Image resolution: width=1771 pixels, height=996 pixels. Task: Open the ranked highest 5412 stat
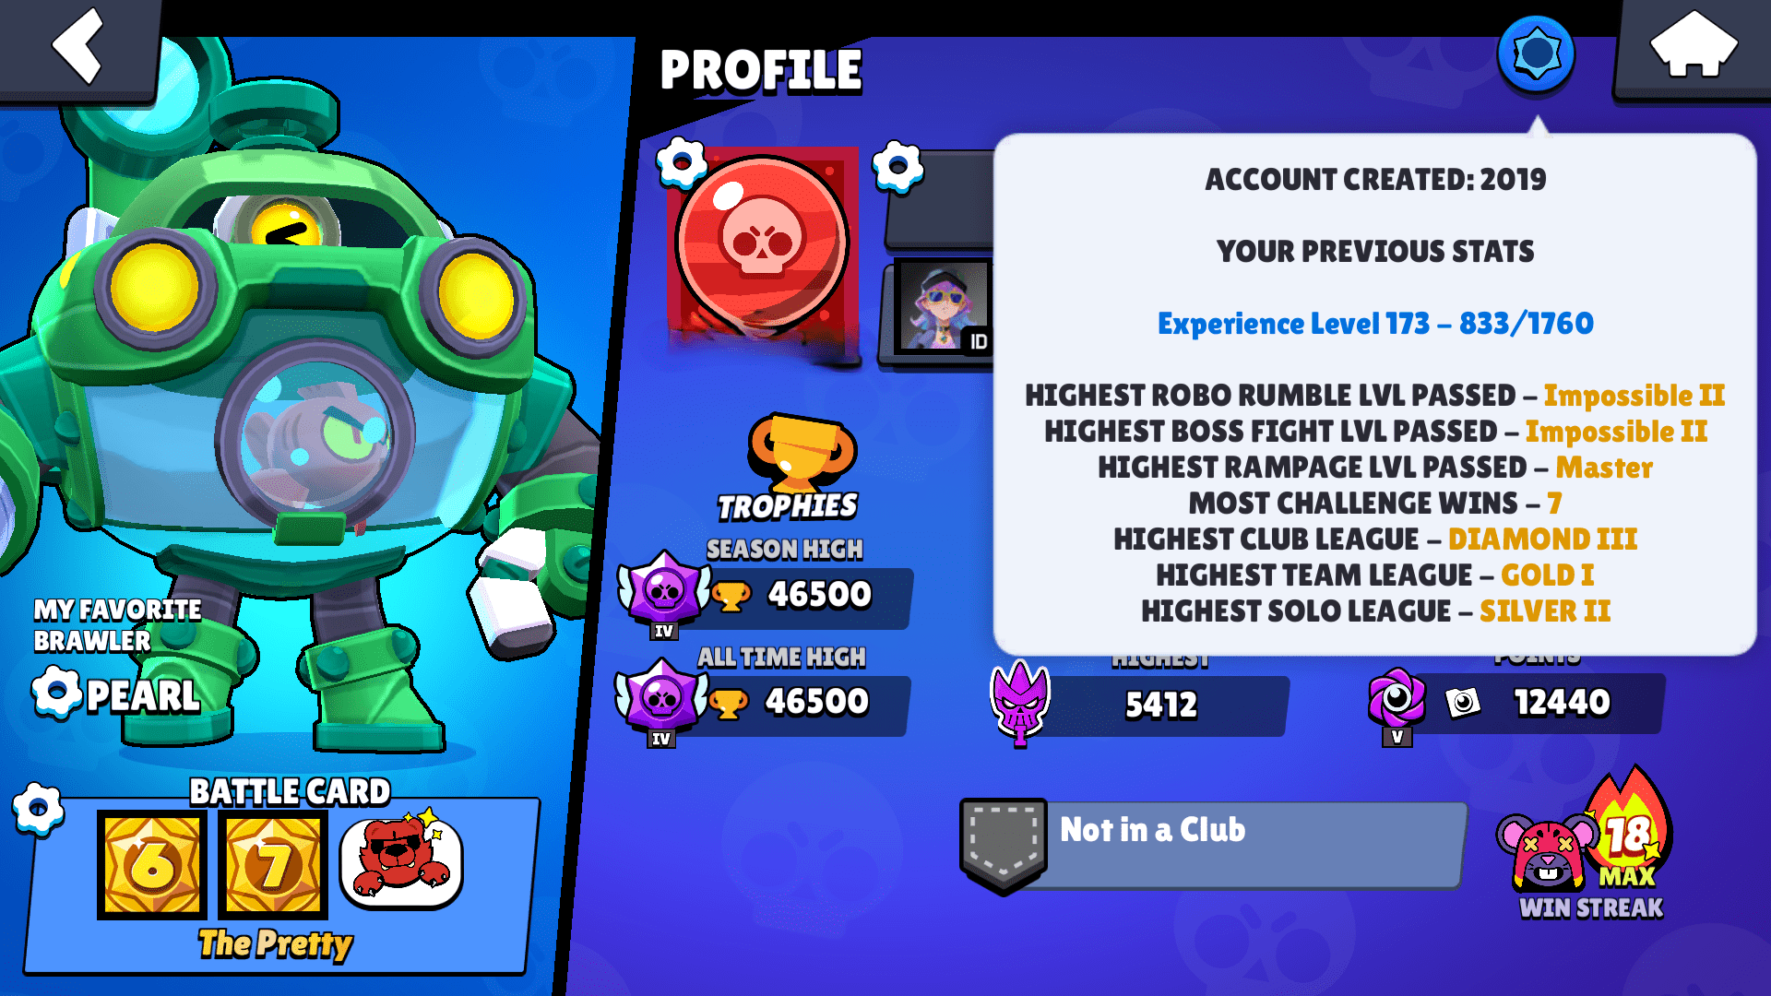[1140, 705]
